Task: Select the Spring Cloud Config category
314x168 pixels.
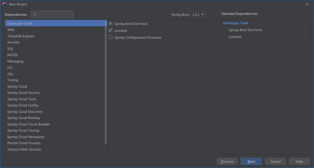Action: (x=55, y=105)
